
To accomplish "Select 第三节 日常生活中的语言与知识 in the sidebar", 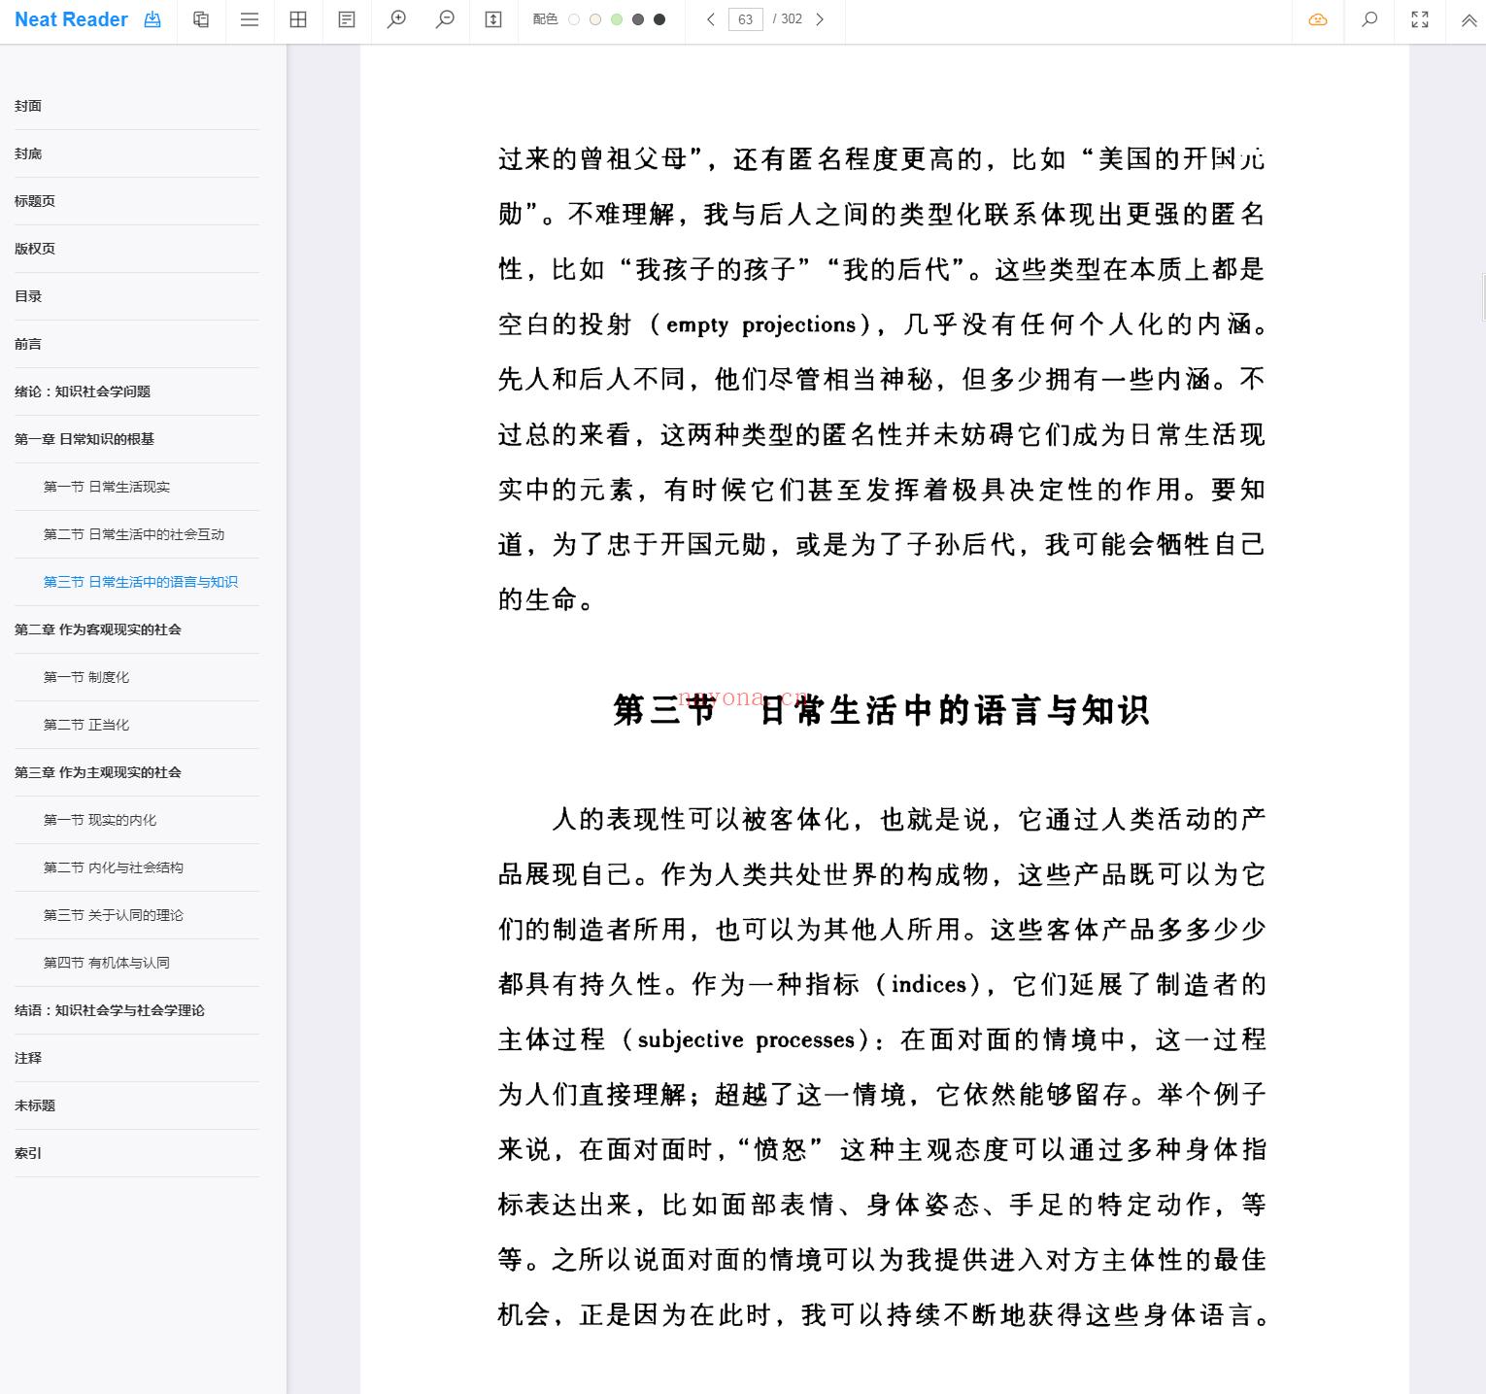I will 141,582.
